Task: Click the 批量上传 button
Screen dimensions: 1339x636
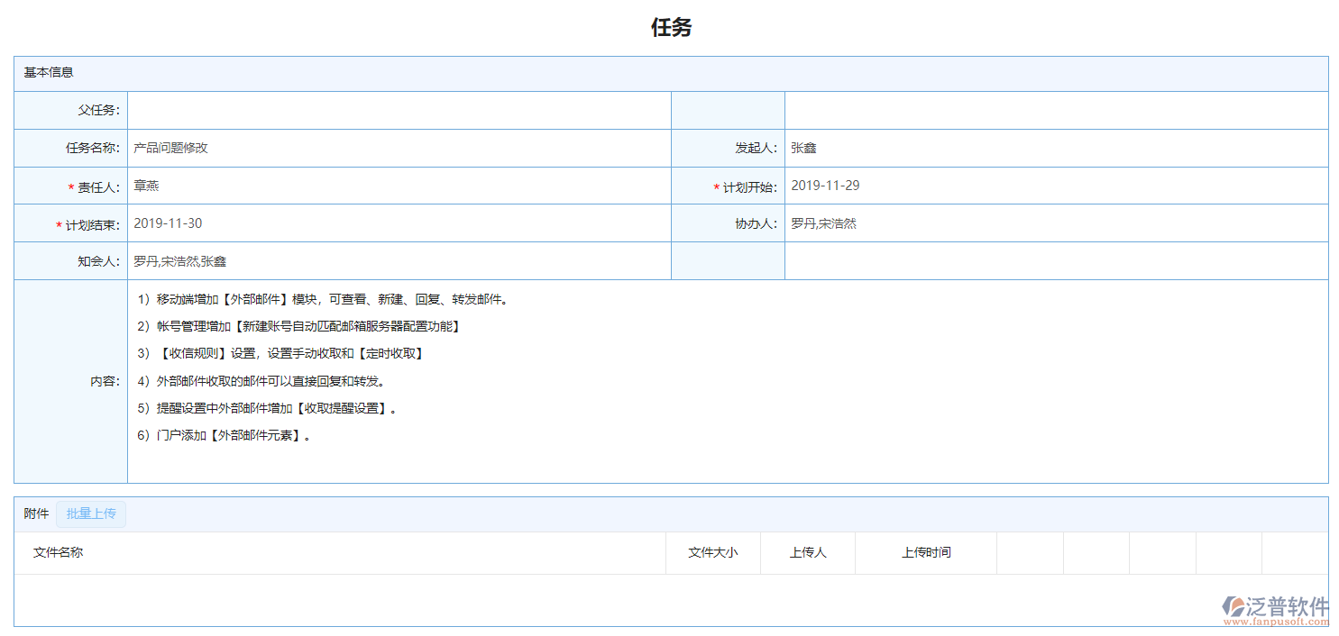Action: [91, 513]
